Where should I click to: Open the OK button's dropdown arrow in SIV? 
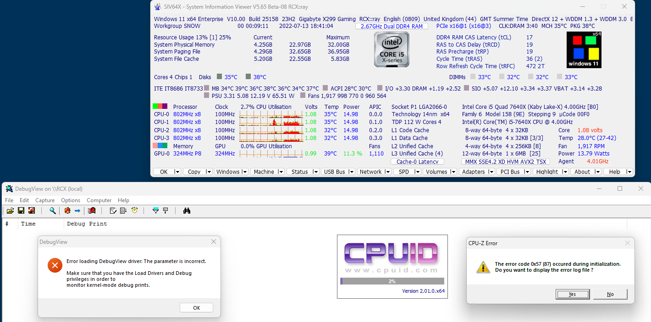coord(177,172)
